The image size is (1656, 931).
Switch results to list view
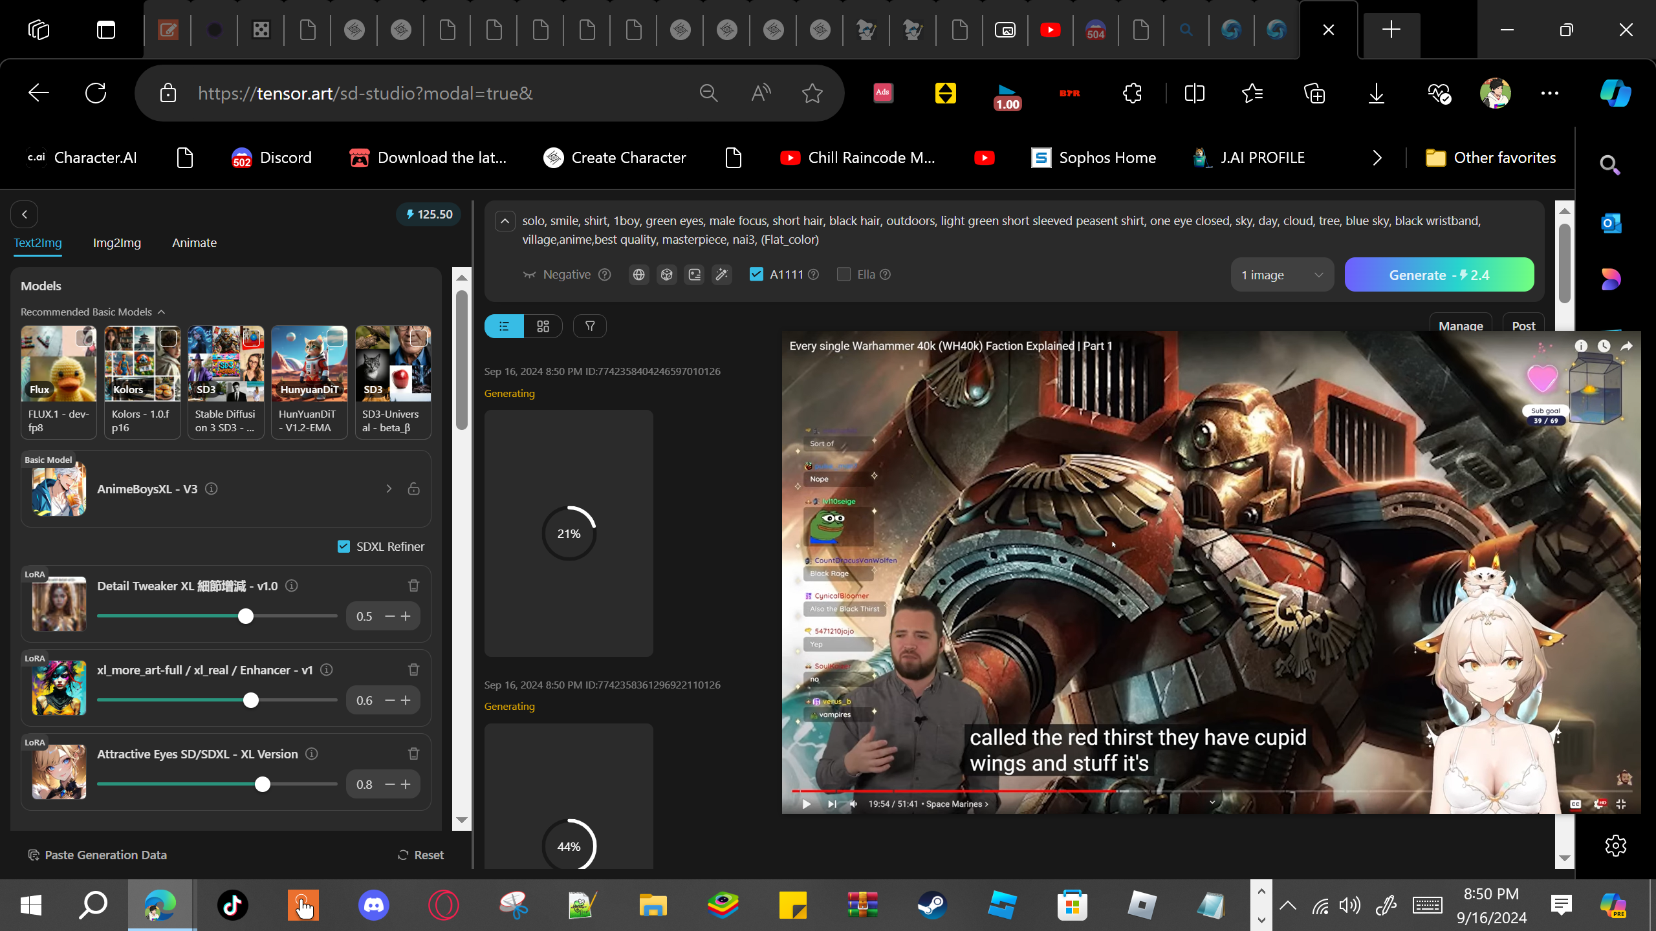[x=504, y=326]
